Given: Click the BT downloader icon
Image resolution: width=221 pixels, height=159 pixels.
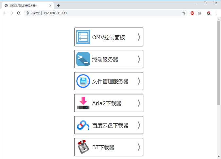Looking at the screenshot, I should [x=83, y=147].
